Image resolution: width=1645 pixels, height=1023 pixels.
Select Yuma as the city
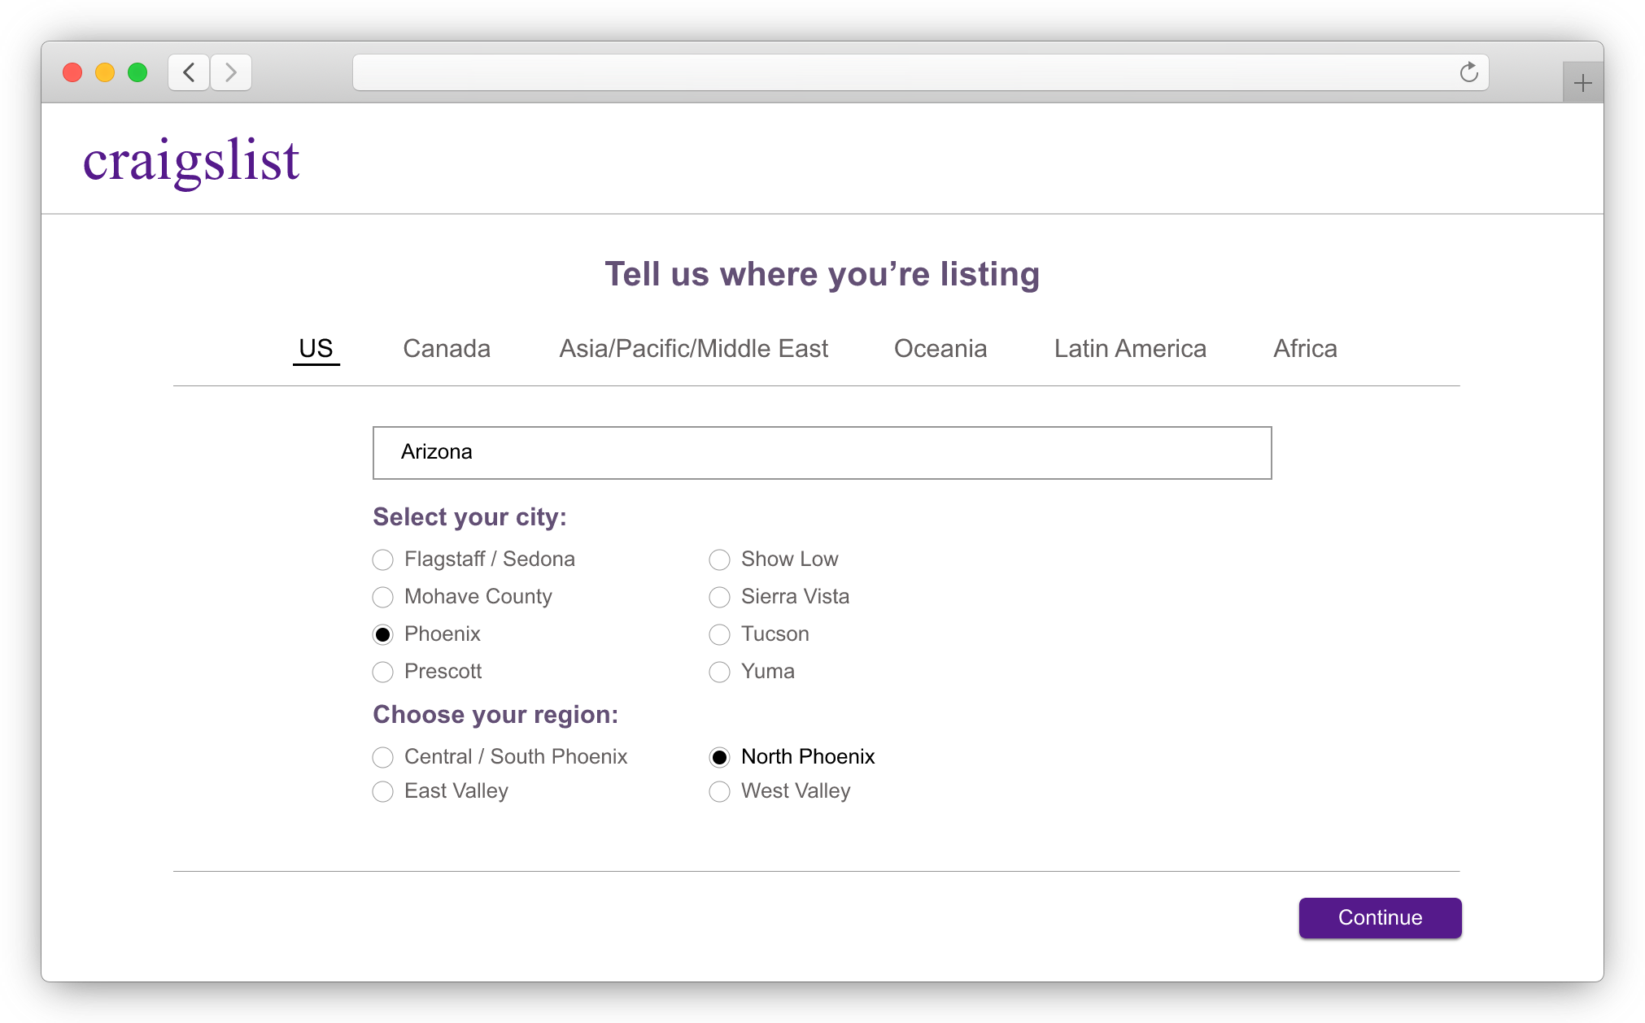click(x=720, y=672)
